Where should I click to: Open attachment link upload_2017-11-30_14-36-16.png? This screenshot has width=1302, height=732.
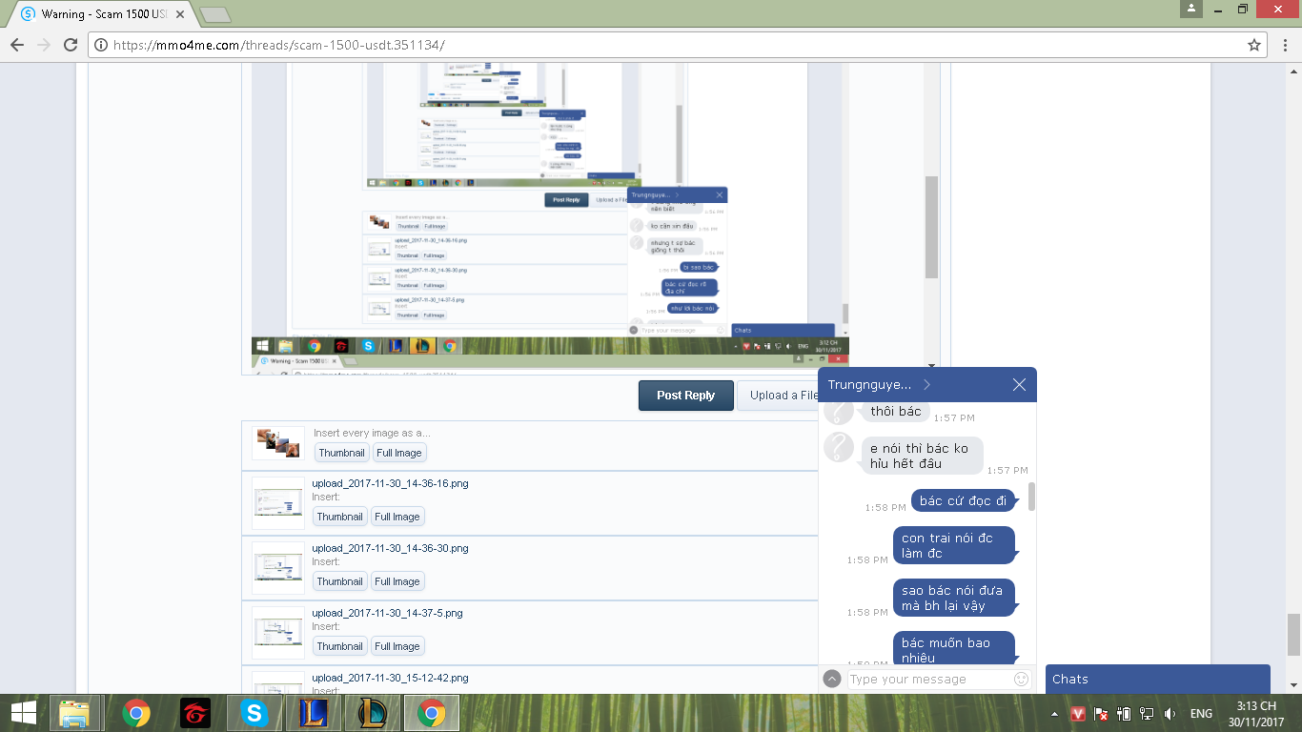tap(391, 483)
